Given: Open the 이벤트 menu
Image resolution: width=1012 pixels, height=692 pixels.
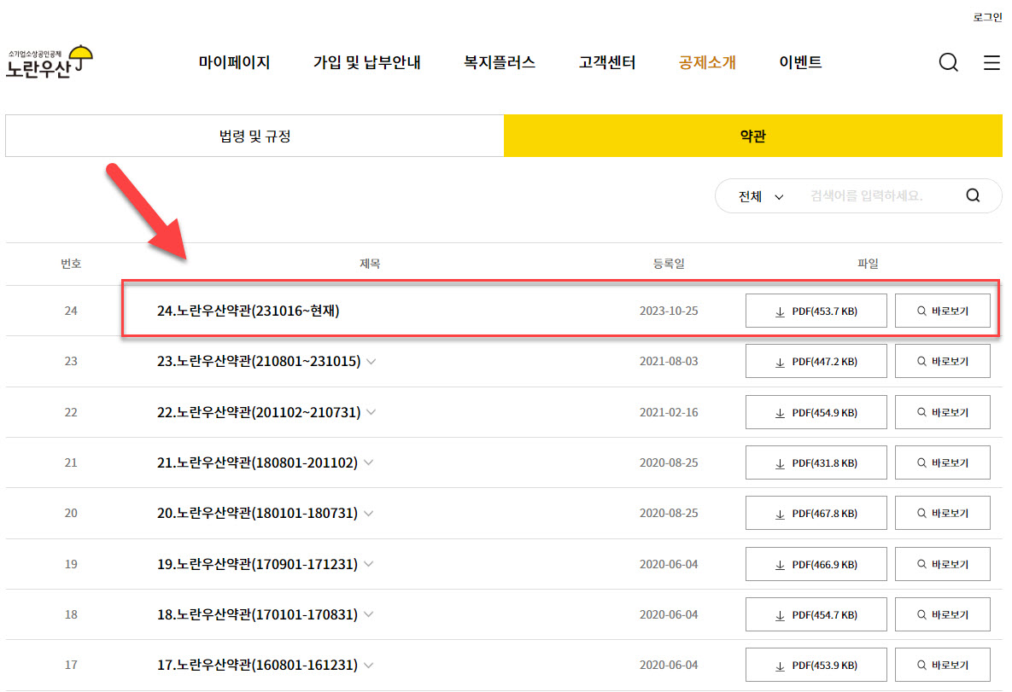Looking at the screenshot, I should (x=800, y=62).
